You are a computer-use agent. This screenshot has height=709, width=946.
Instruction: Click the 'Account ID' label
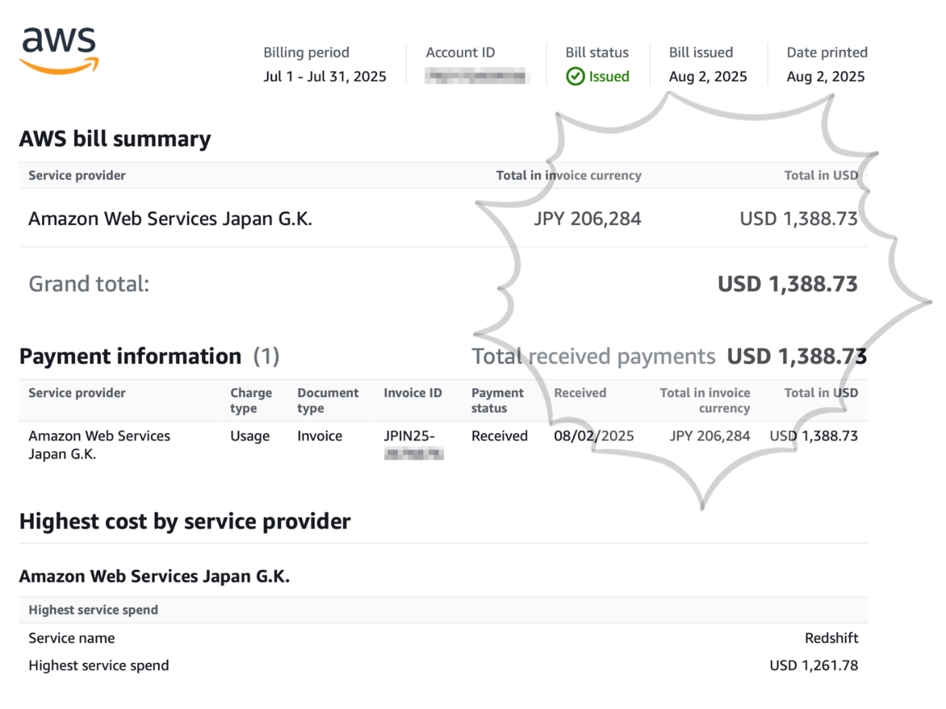[460, 53]
